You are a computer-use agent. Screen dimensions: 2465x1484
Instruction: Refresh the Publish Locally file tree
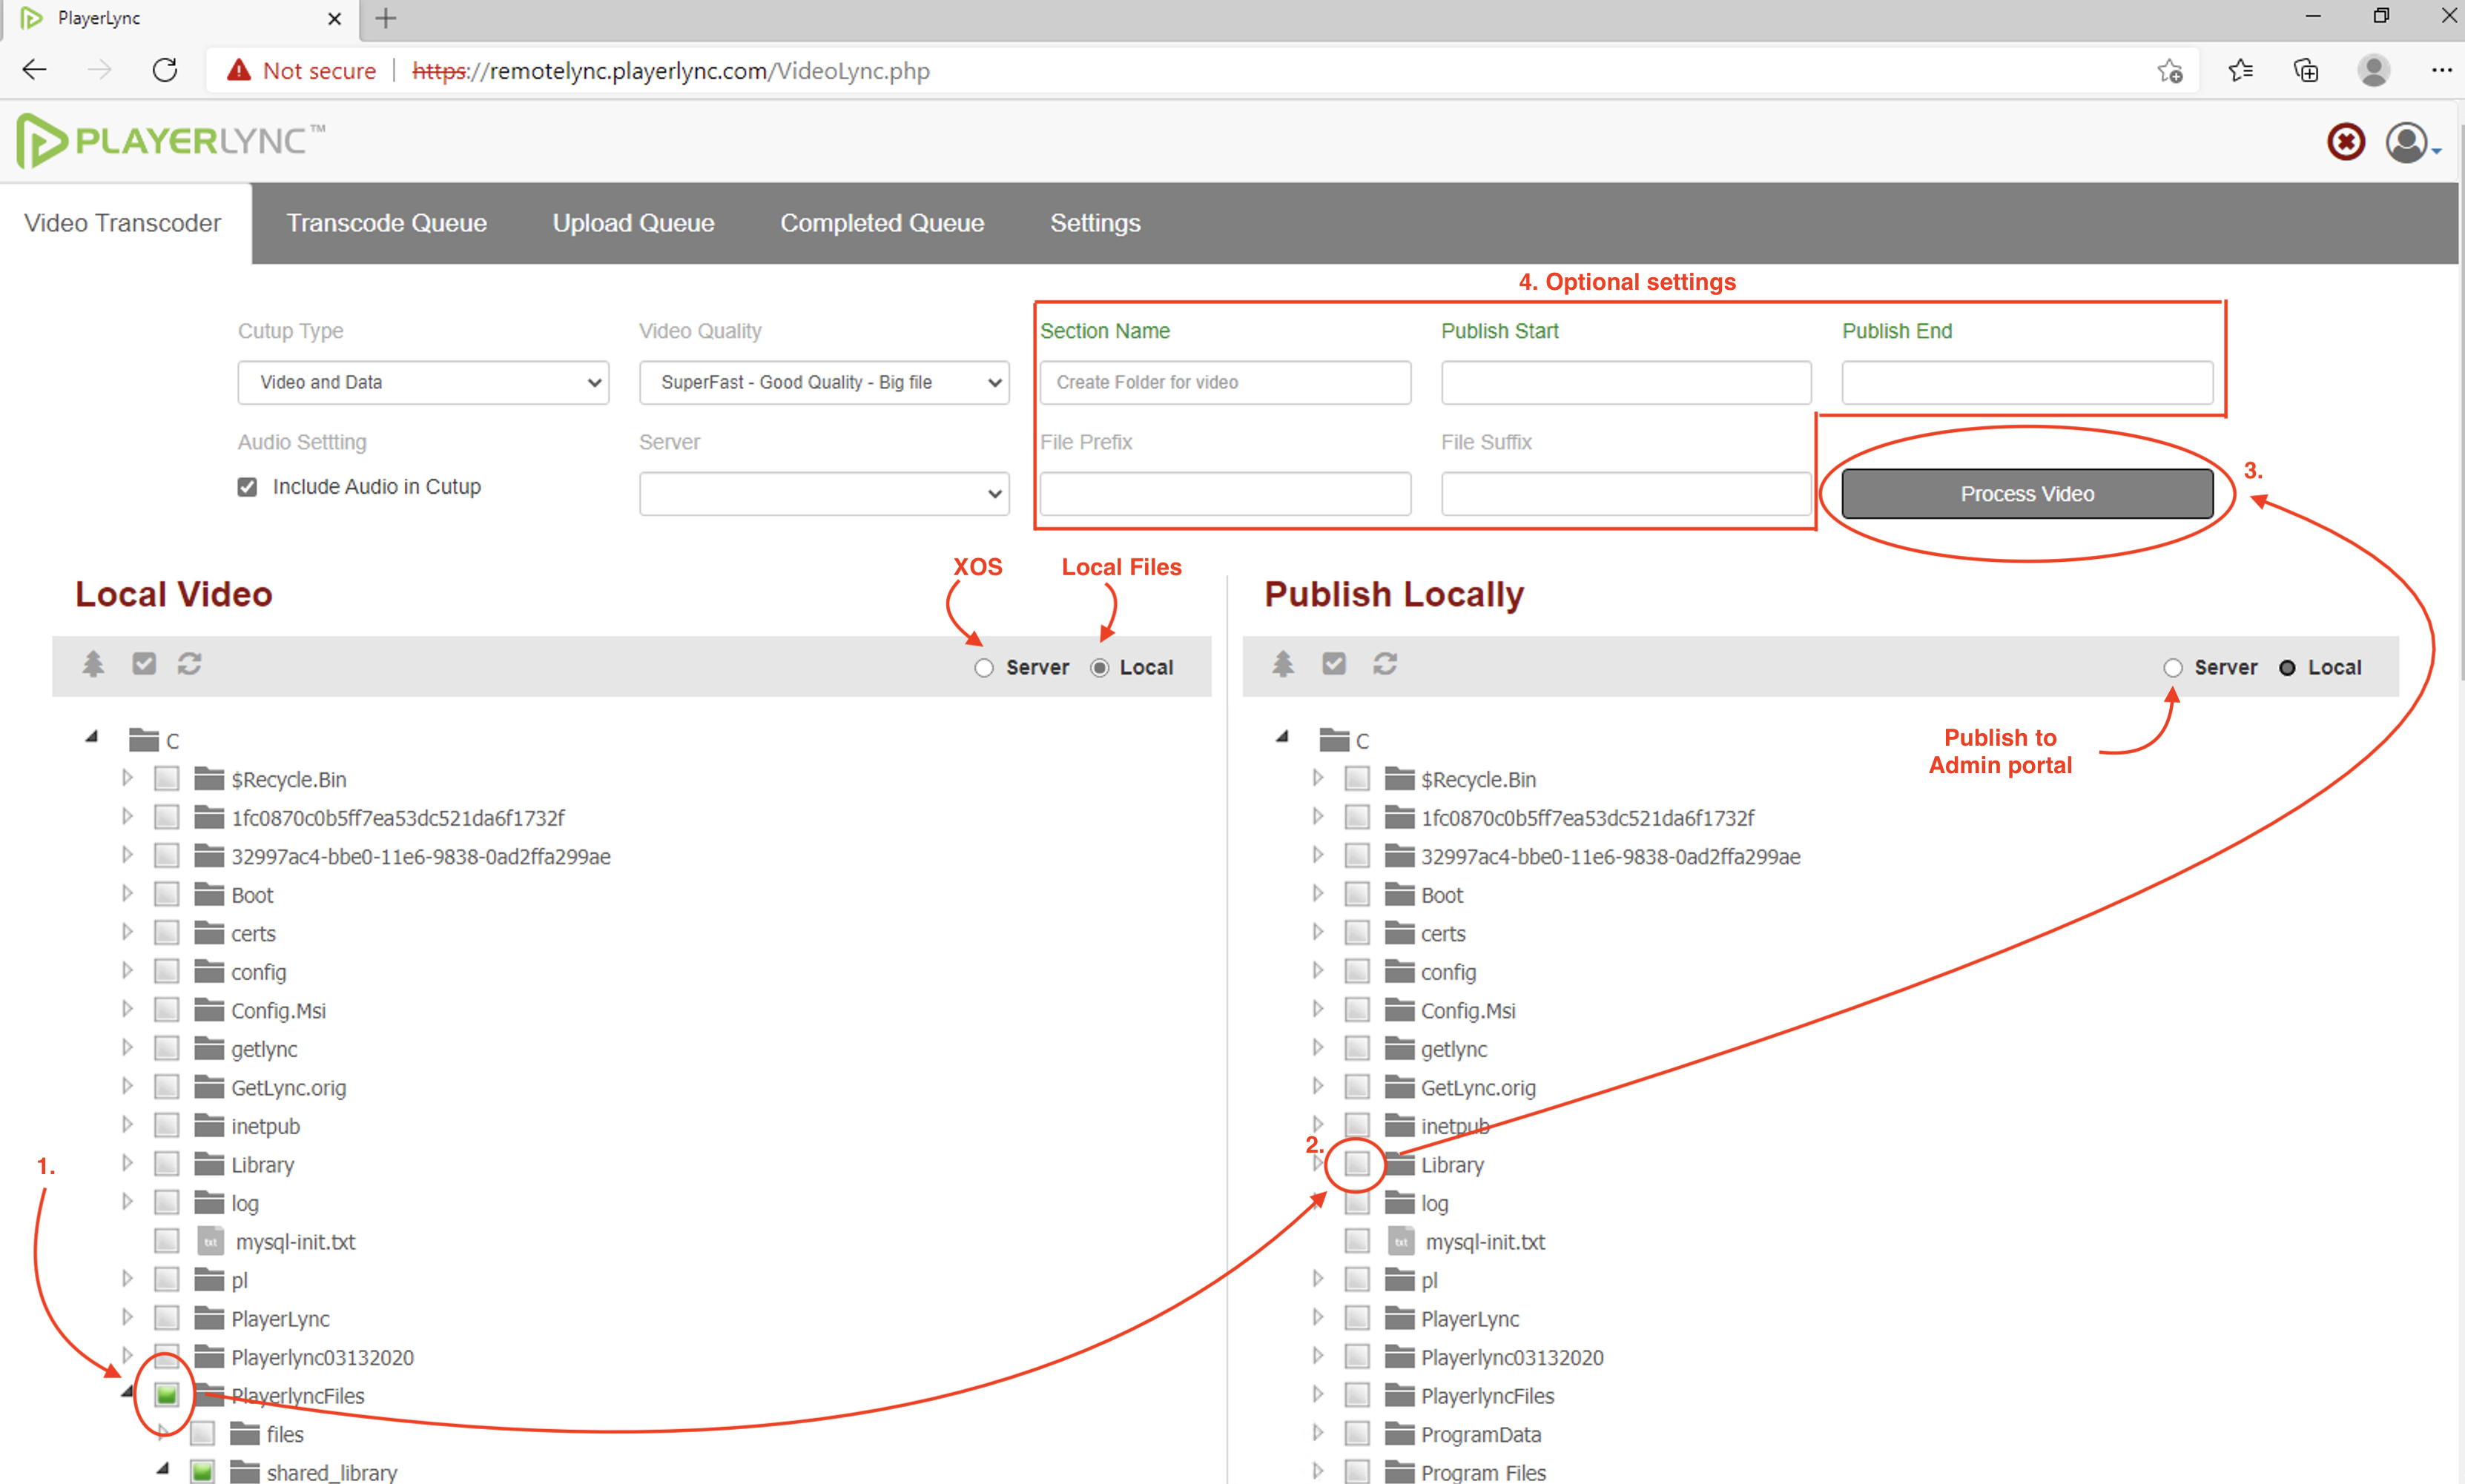[1385, 664]
